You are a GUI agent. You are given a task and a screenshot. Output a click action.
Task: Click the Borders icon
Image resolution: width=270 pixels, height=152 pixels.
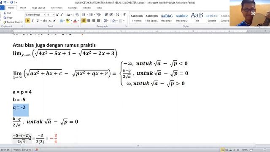[x=121, y=21]
